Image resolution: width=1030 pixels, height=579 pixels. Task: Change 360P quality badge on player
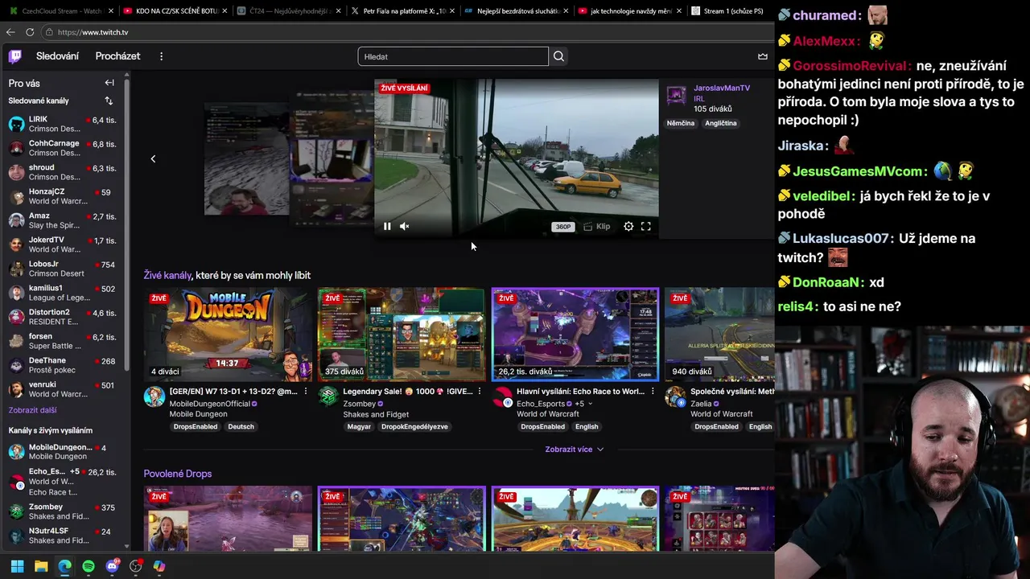pos(563,227)
